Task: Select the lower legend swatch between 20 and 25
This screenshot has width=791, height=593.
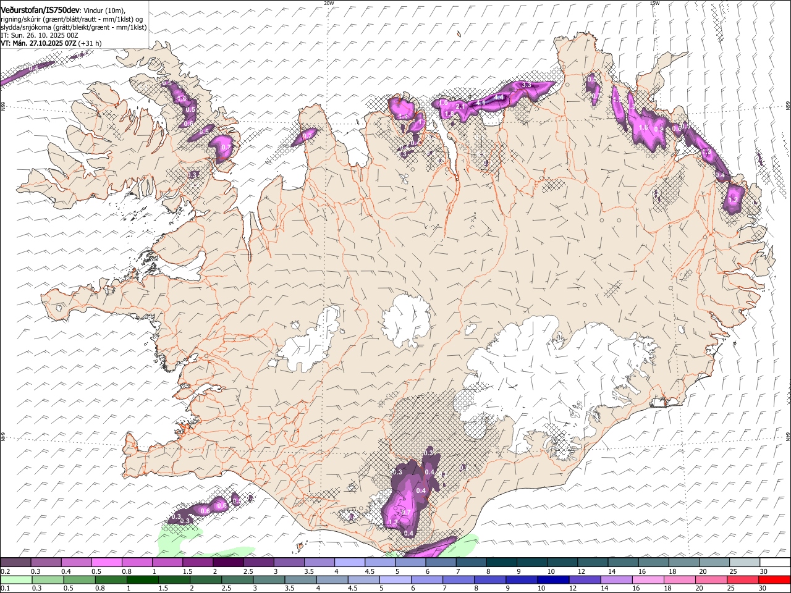Action: (713, 580)
